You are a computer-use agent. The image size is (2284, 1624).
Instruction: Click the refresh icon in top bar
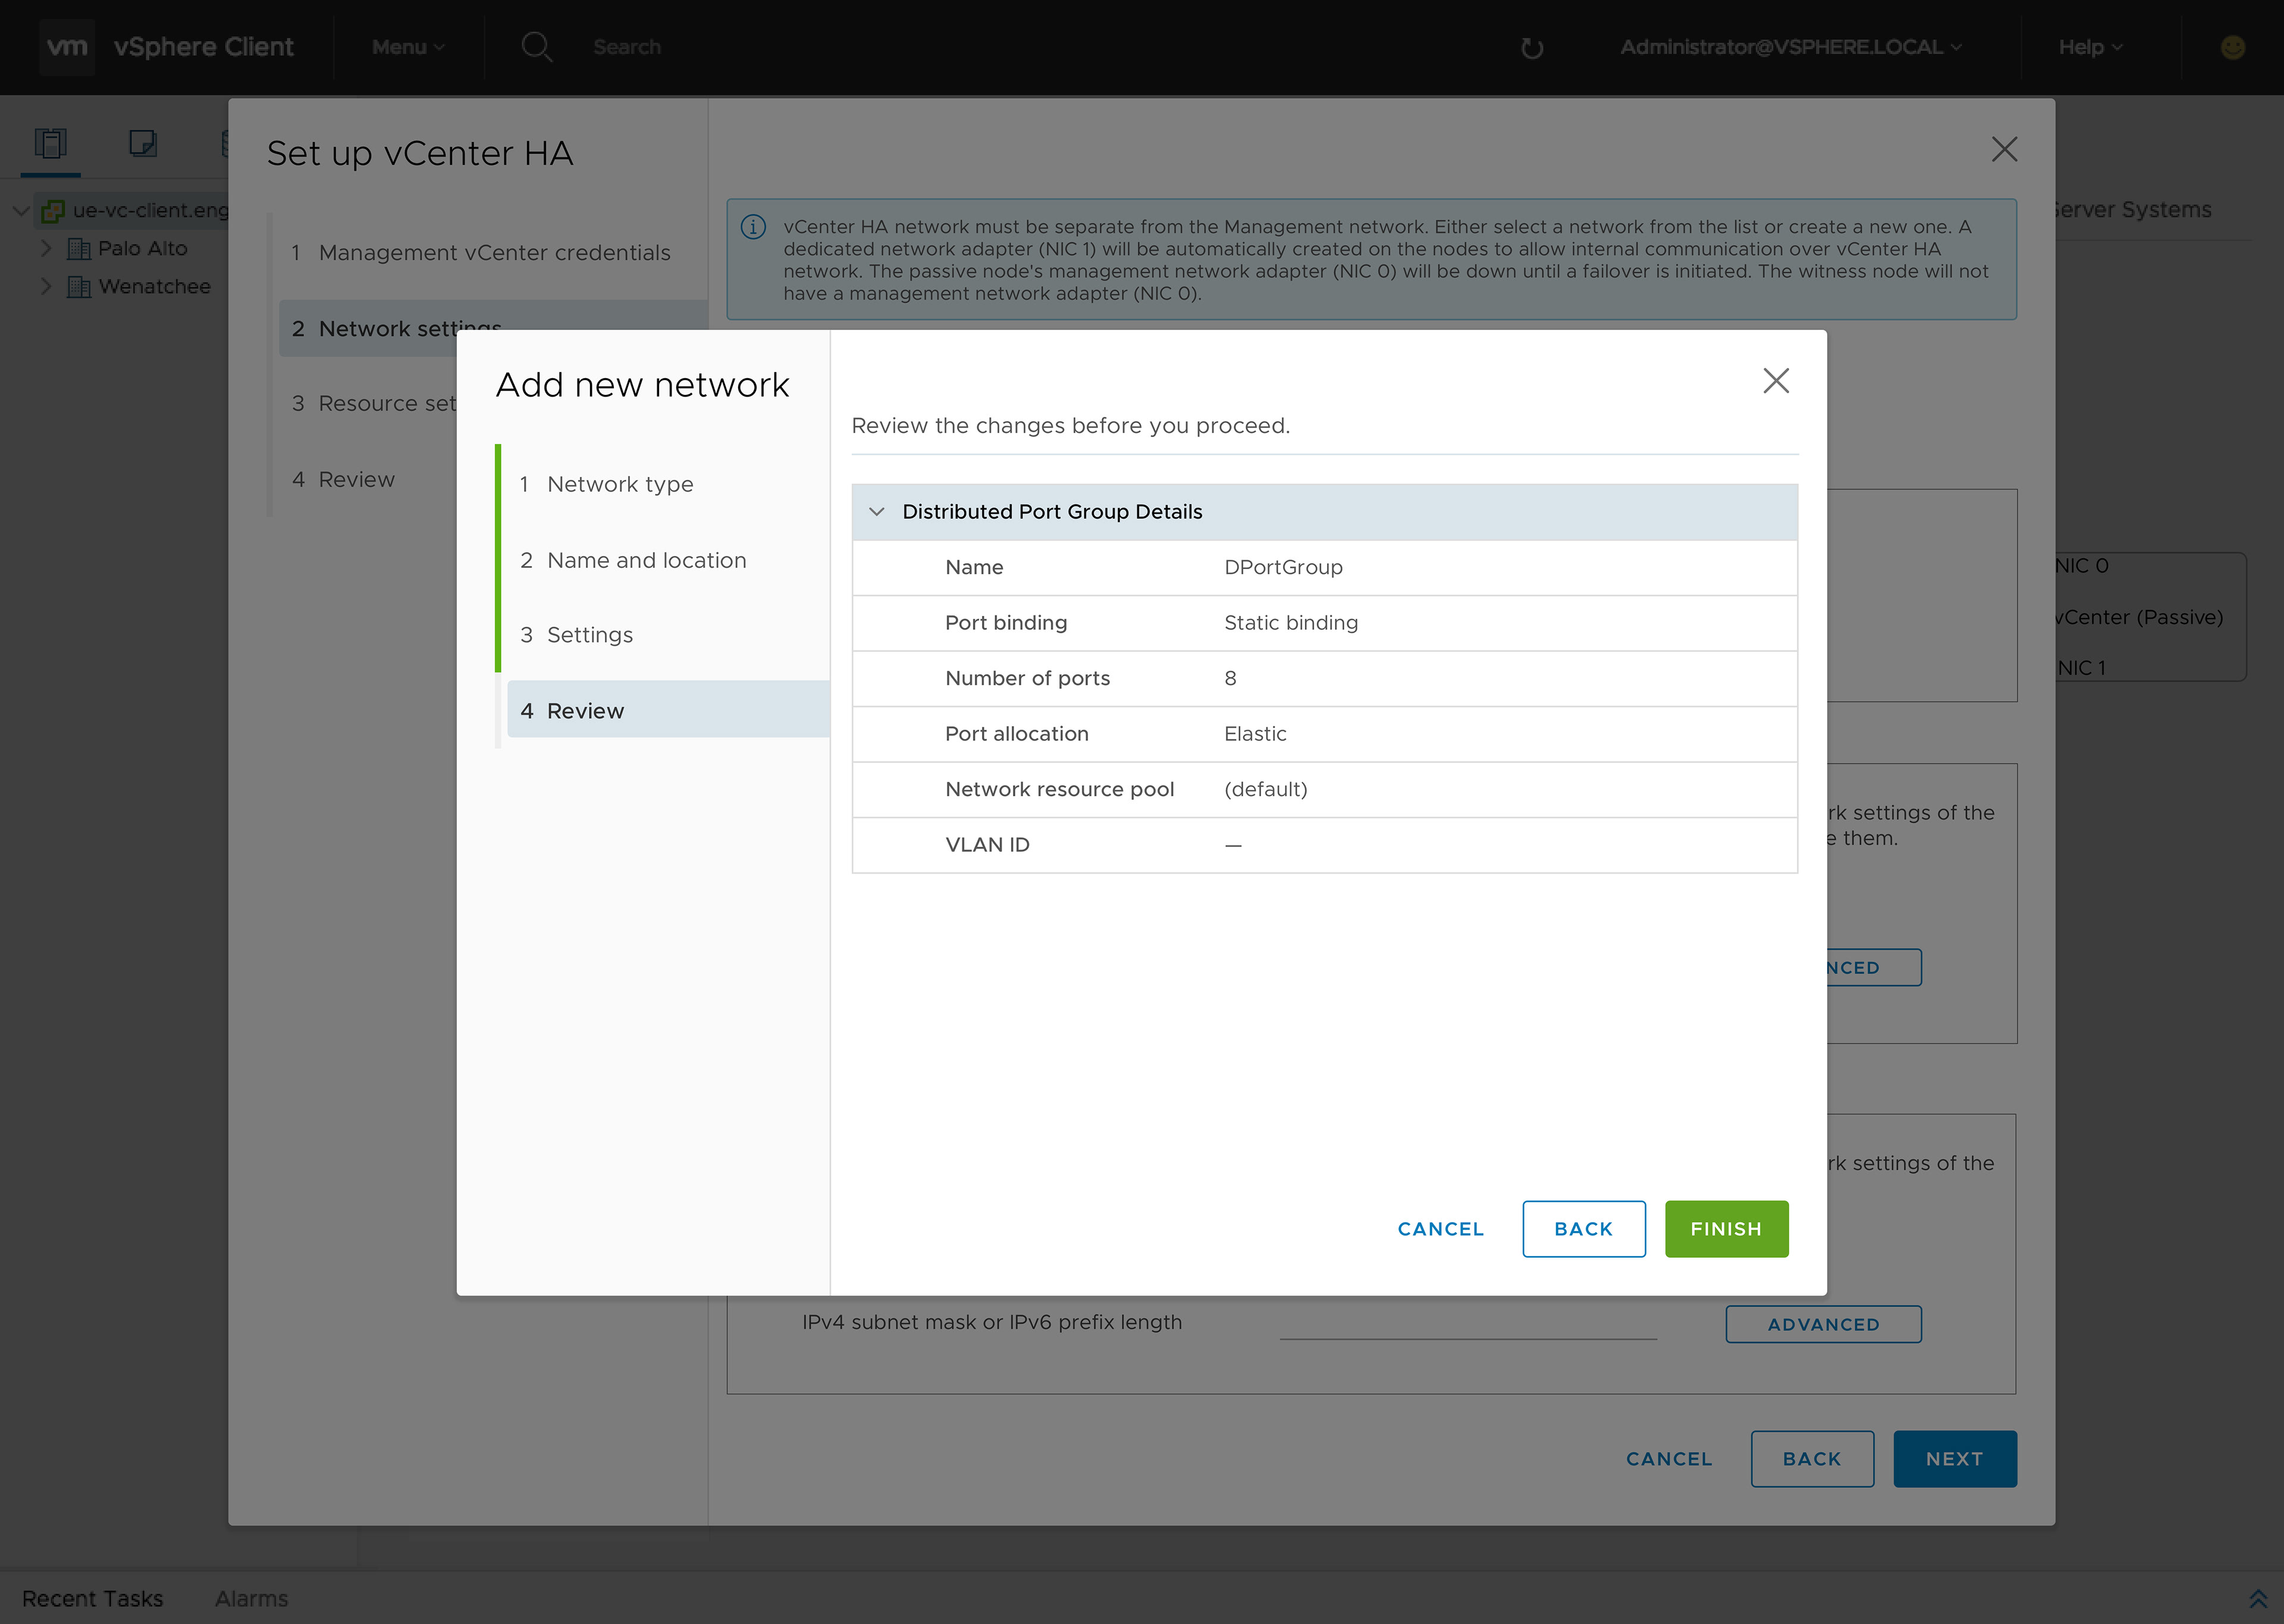1531,48
